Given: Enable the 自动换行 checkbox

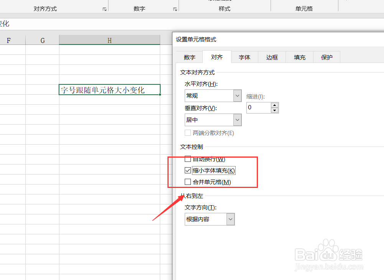Looking at the screenshot, I should click(x=188, y=158).
